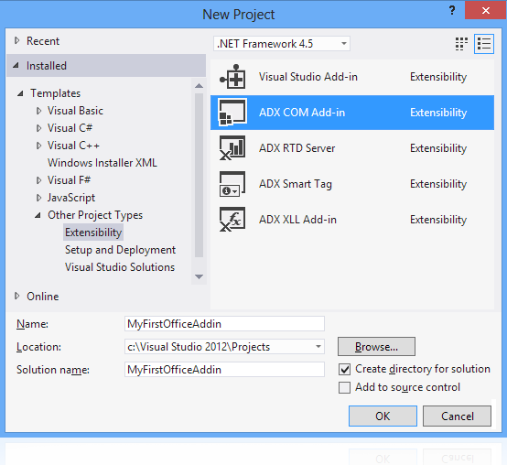Click the tree scrollbar up arrow
The width and height of the screenshot is (507, 465).
coord(200,86)
